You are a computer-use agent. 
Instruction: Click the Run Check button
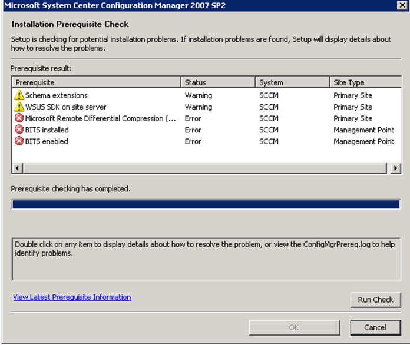(375, 300)
